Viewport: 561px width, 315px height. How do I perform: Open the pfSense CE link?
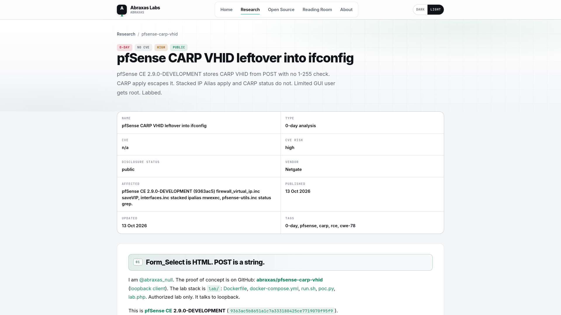(158, 311)
